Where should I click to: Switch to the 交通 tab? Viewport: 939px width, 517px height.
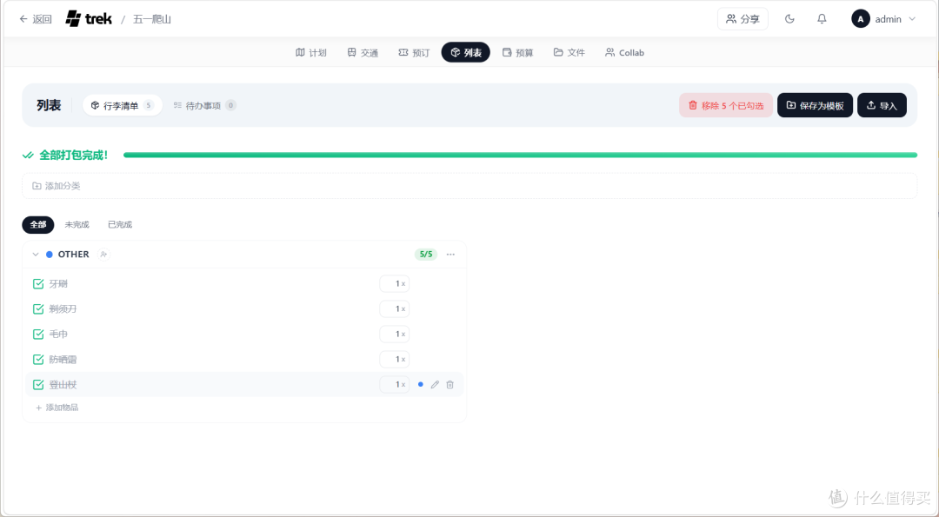pos(363,53)
